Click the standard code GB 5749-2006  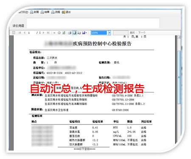pos(120,110)
